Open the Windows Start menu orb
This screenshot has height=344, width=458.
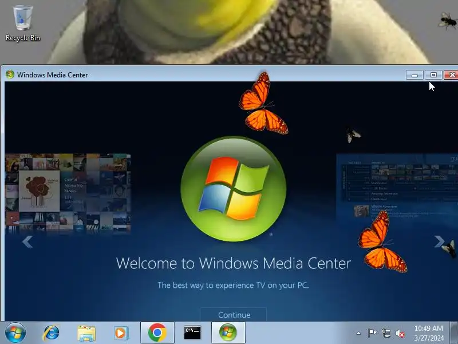pos(15,333)
